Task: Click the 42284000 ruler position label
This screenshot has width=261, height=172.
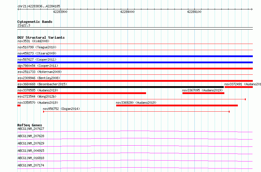Action: [127, 12]
